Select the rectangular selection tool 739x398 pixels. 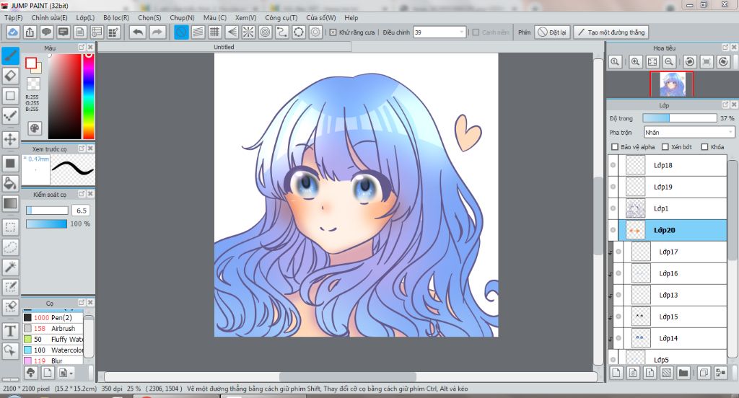coord(10,227)
